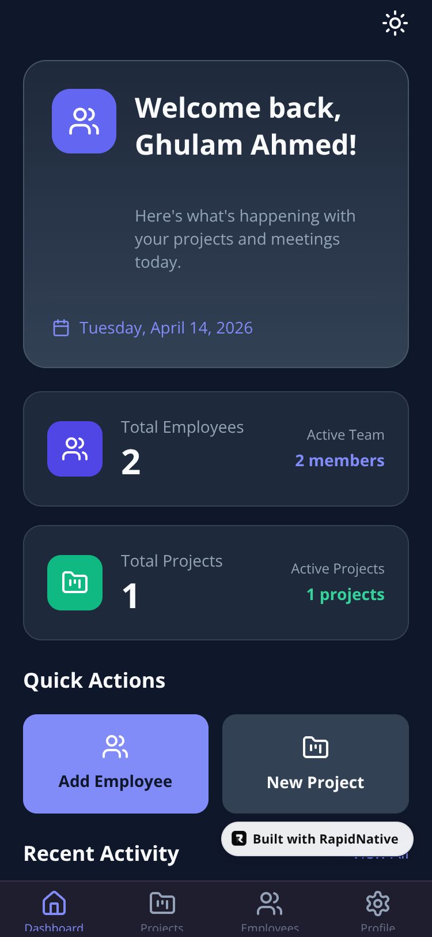Click the purple people icon in welcome card
This screenshot has width=432, height=937.
click(84, 121)
